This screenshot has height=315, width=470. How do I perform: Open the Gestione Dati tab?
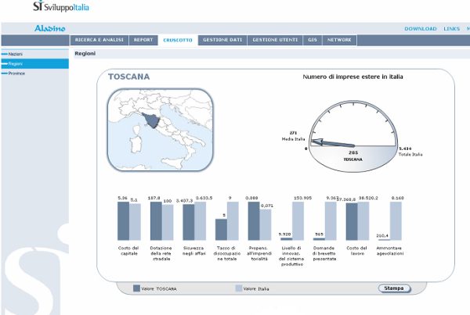tap(223, 40)
